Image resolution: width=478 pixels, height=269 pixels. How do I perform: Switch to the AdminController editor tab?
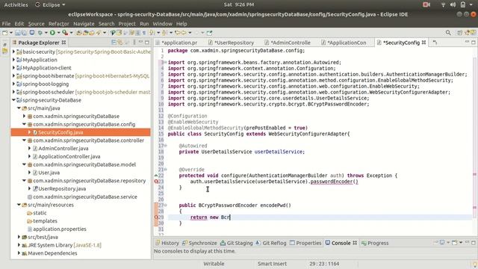pos(288,43)
